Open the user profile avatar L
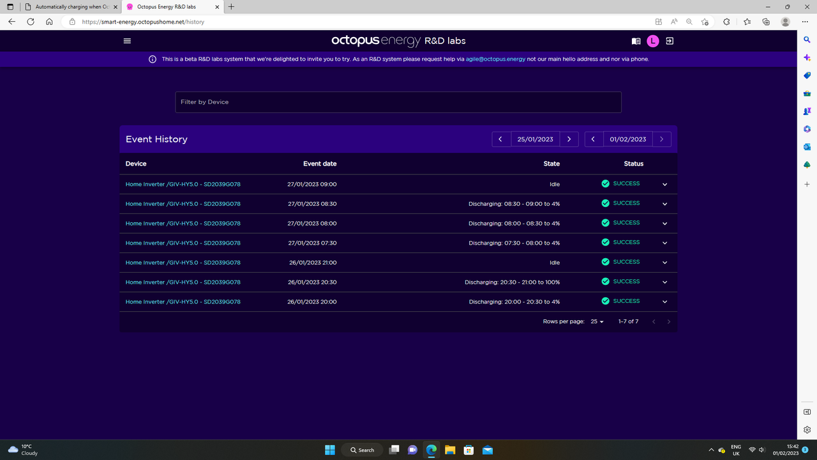Viewport: 817px width, 460px height. [652, 41]
